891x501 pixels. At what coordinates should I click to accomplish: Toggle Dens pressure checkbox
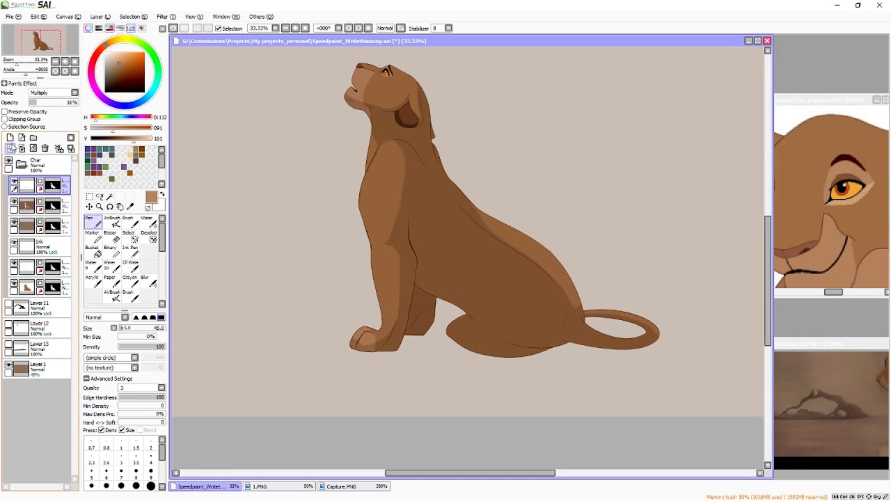click(x=101, y=430)
